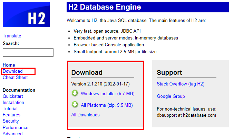
Task: Click 'Embedded and server modes' bullet
Action: pos(126,38)
